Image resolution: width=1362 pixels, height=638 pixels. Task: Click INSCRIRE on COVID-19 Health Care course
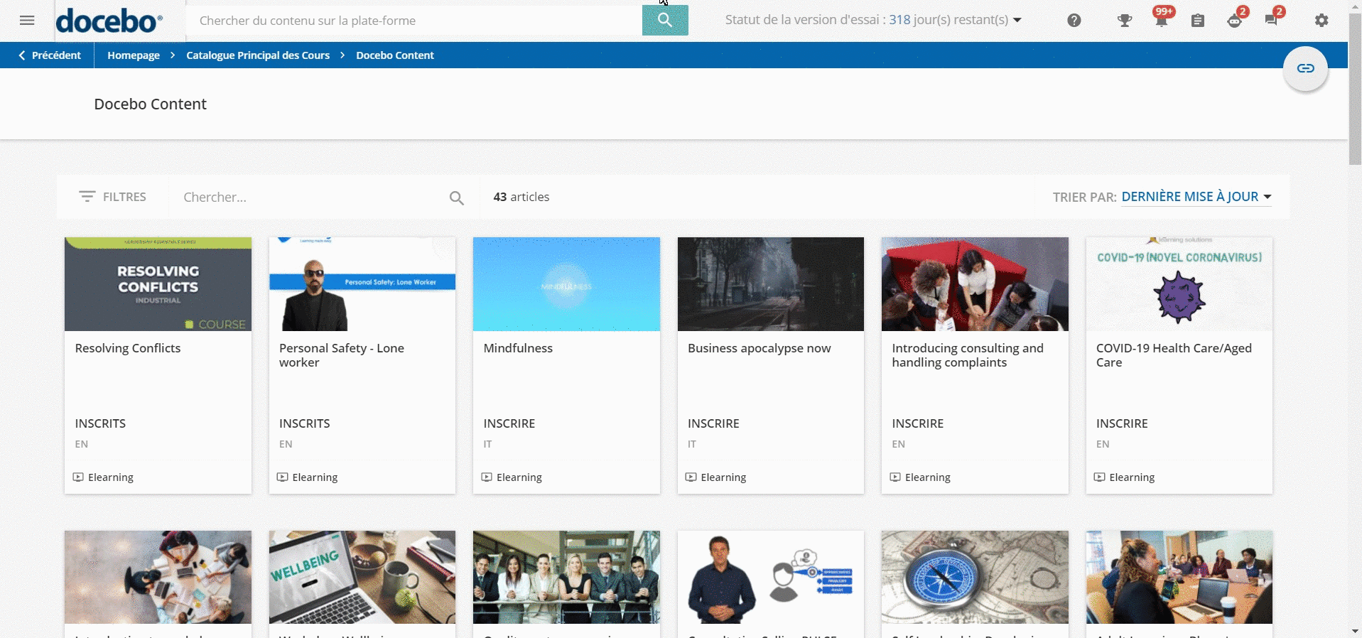[1122, 423]
